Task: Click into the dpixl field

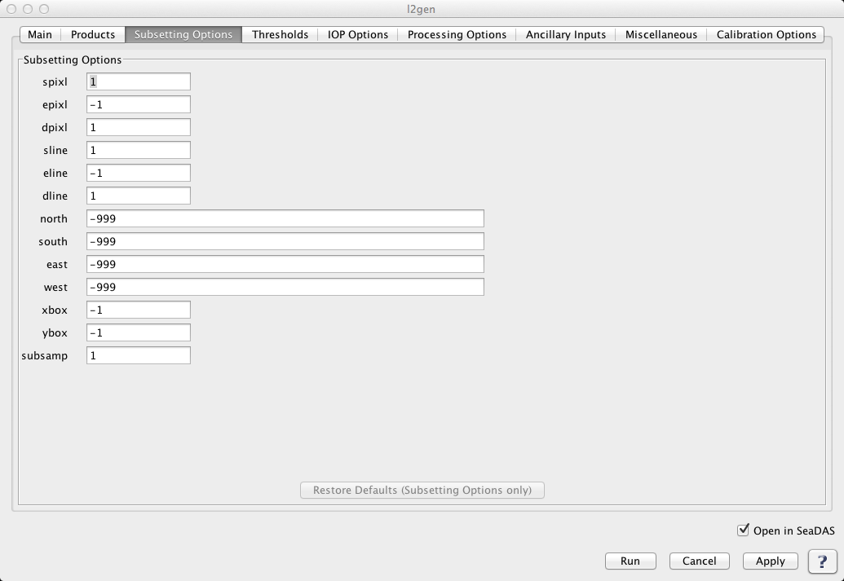Action: [139, 127]
